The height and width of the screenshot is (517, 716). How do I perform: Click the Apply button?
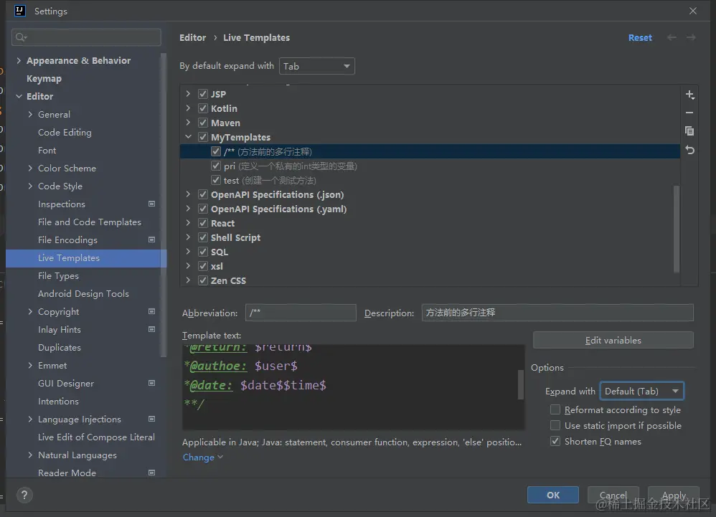[674, 495]
